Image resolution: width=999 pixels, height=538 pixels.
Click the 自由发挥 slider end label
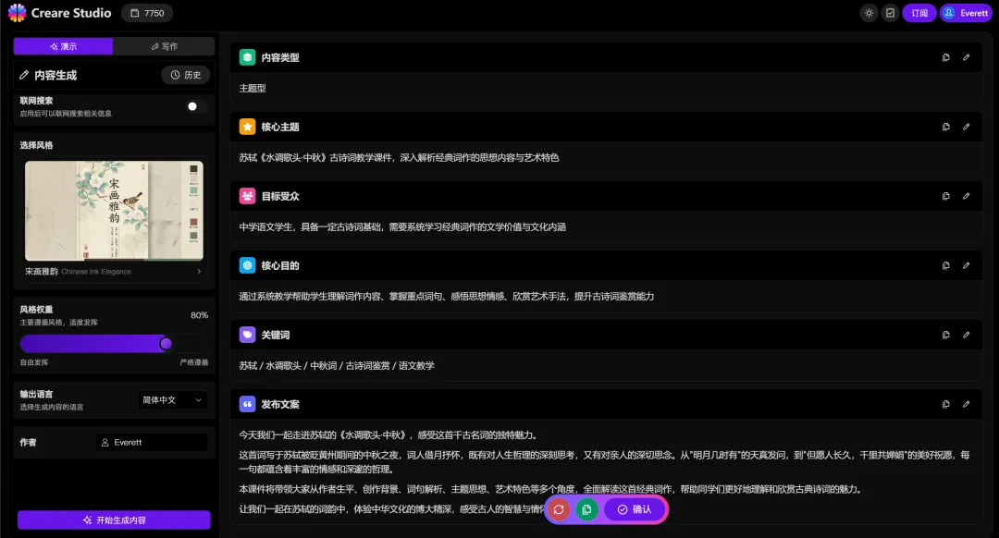tap(34, 362)
